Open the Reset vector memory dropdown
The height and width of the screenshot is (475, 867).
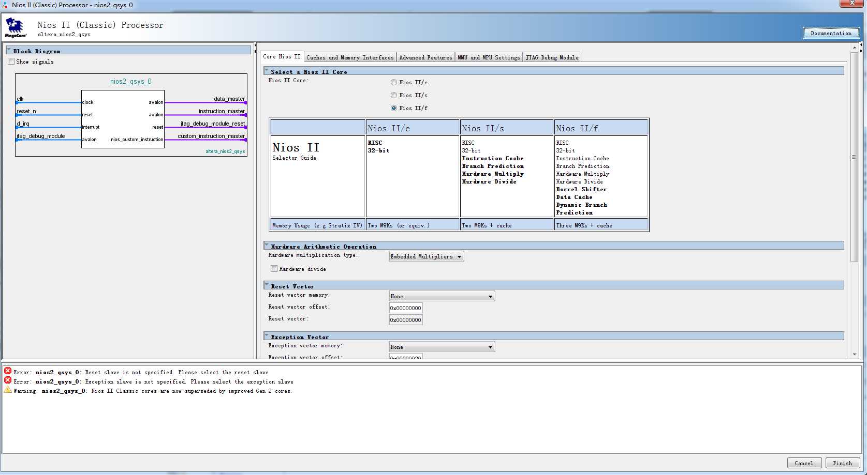pos(442,296)
